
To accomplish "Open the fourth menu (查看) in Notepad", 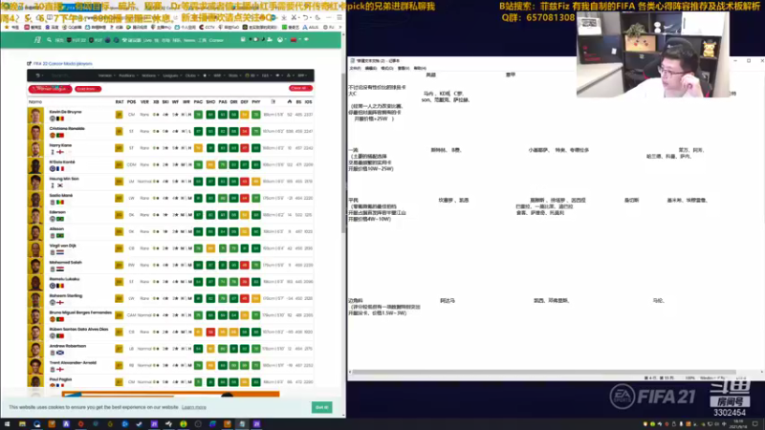I will pyautogui.click(x=404, y=68).
